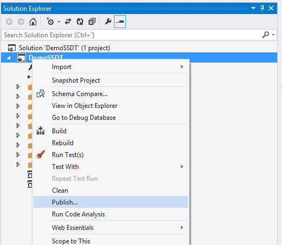282x245 pixels.
Task: Open the Pending Changes Filter clock icon
Action: 50,22
